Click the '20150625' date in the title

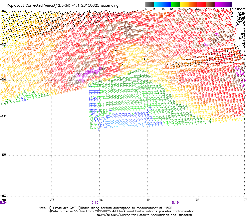point(90,6)
